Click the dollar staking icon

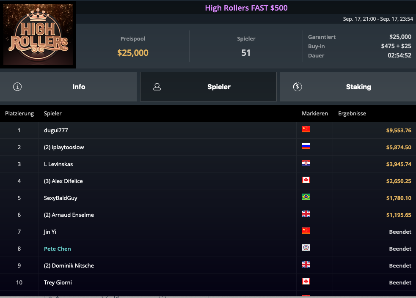click(x=297, y=87)
